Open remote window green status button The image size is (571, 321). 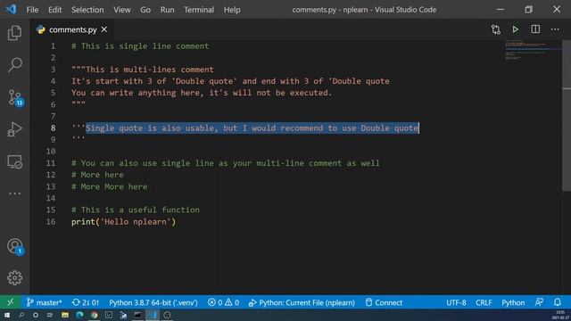pyautogui.click(x=10, y=302)
